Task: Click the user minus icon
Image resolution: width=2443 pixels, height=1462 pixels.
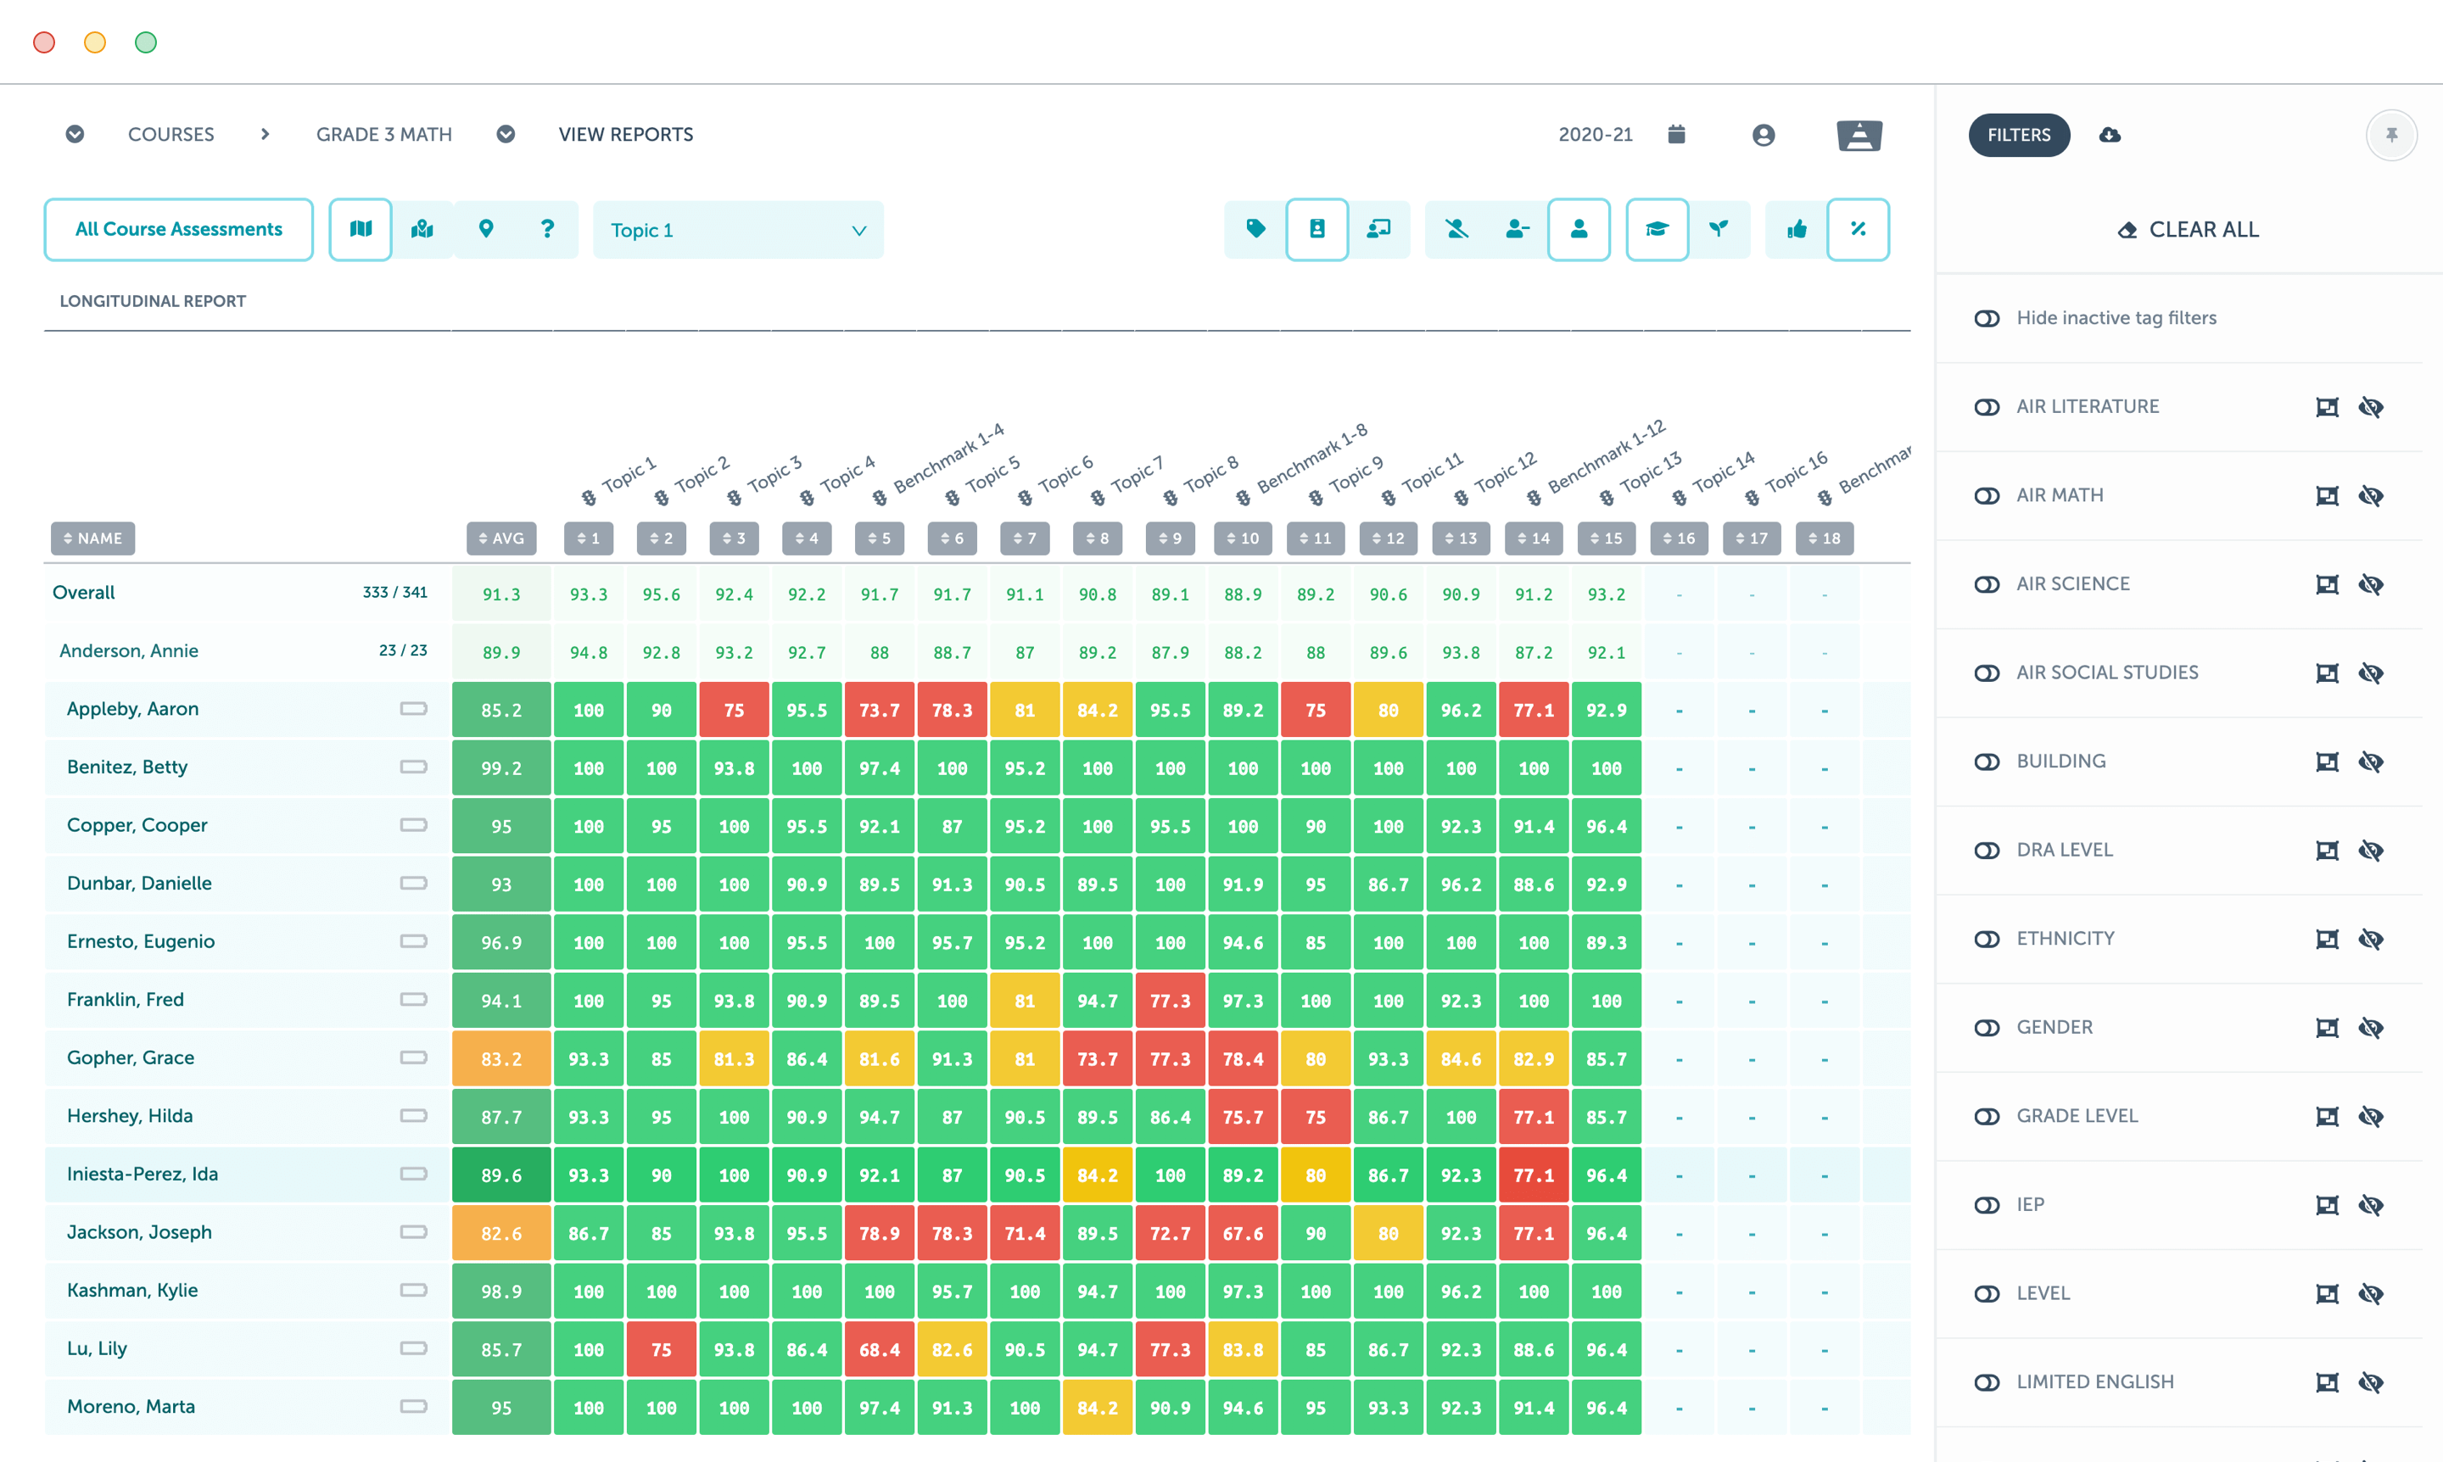Action: [1518, 230]
